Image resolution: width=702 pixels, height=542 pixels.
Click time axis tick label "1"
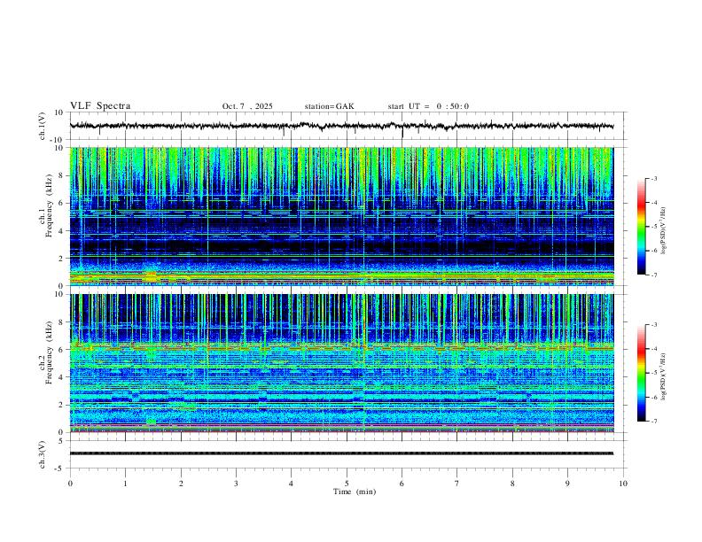click(125, 484)
